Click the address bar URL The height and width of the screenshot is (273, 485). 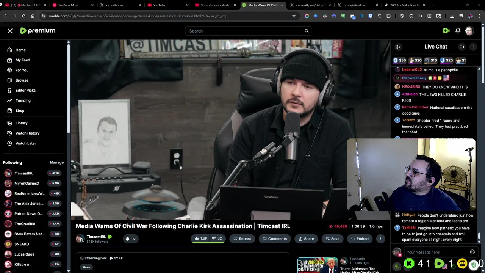[x=138, y=16]
